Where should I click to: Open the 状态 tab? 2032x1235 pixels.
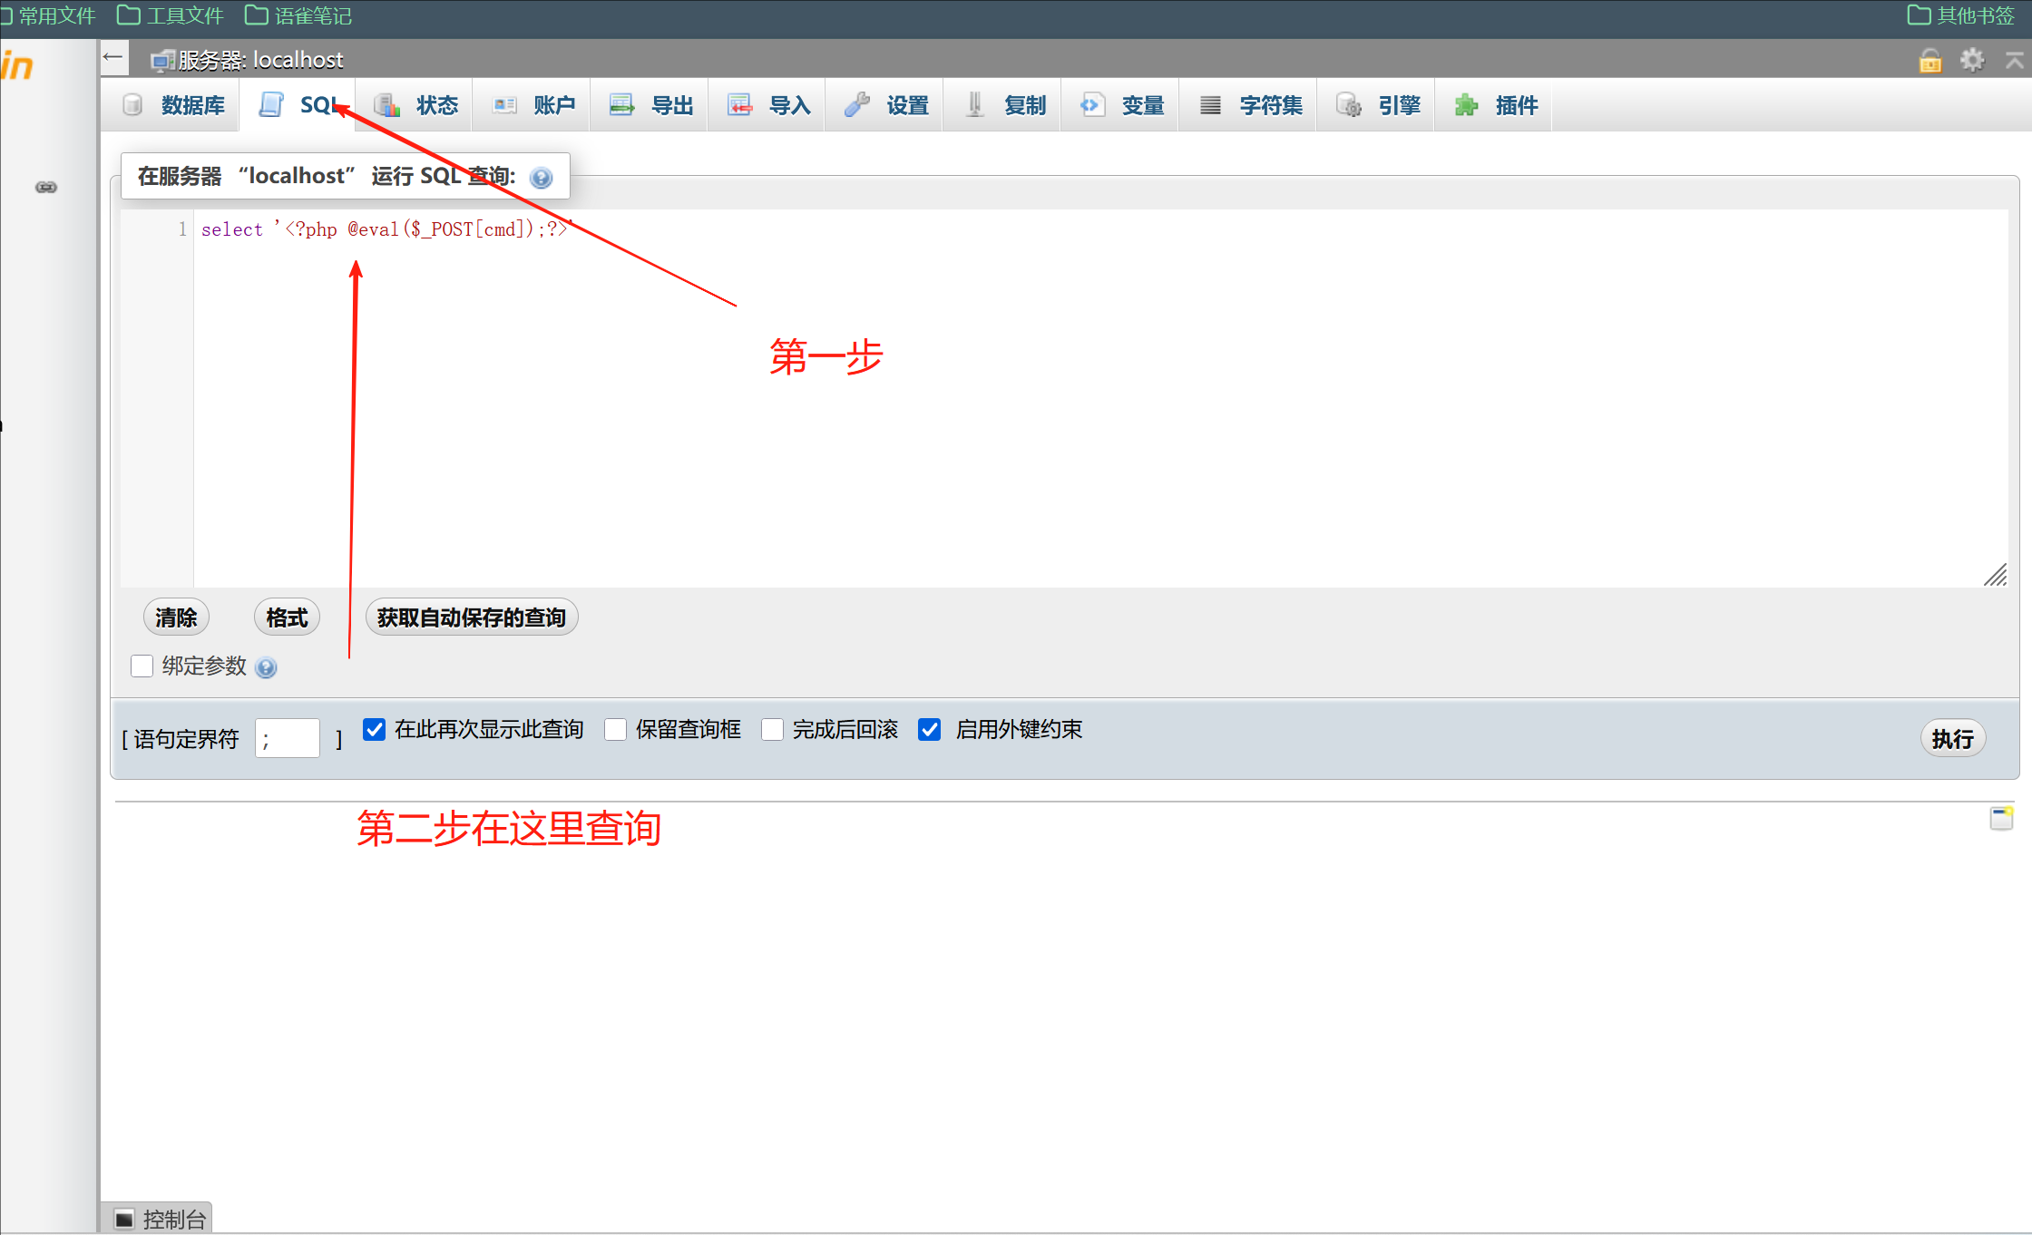point(415,105)
